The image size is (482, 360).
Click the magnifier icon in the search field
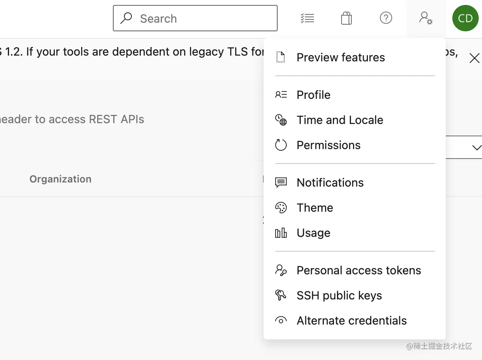(126, 18)
